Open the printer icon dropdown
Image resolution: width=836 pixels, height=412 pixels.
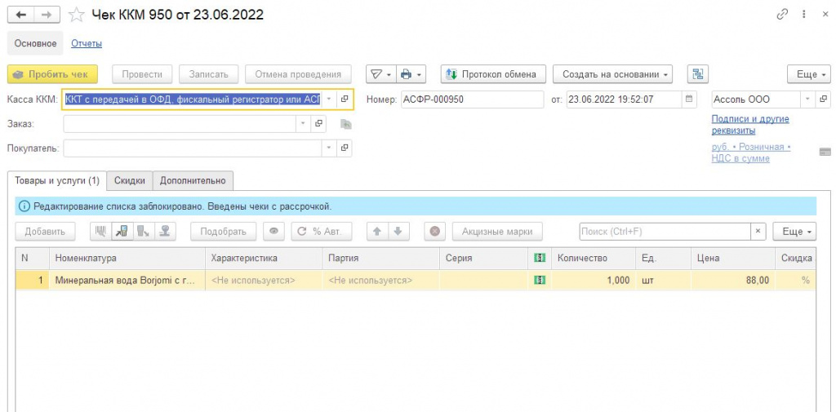[x=412, y=74]
